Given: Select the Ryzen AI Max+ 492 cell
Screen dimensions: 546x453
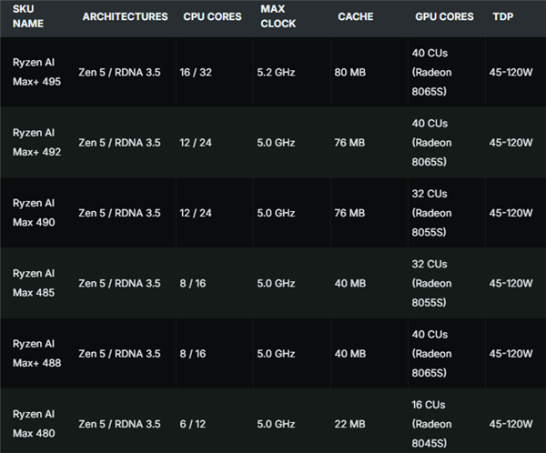Looking at the screenshot, I should [x=36, y=143].
